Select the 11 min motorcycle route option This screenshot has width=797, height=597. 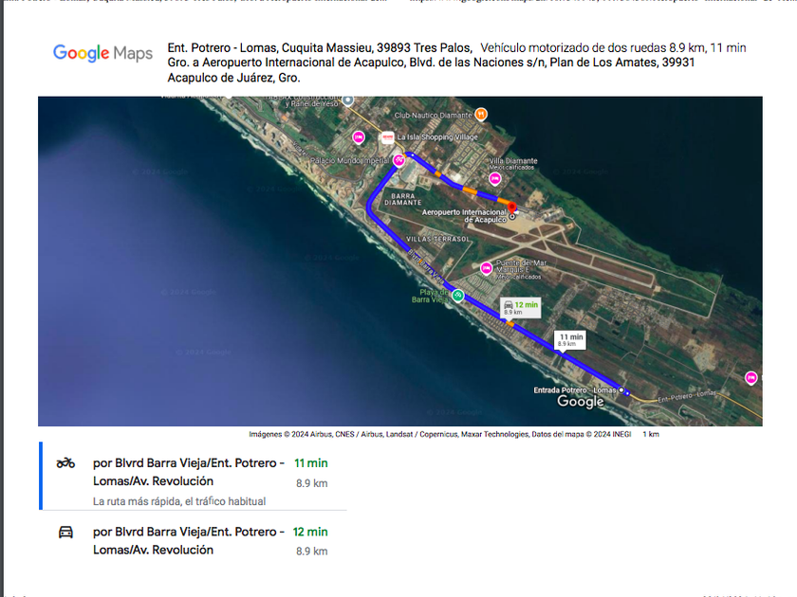coord(194,478)
